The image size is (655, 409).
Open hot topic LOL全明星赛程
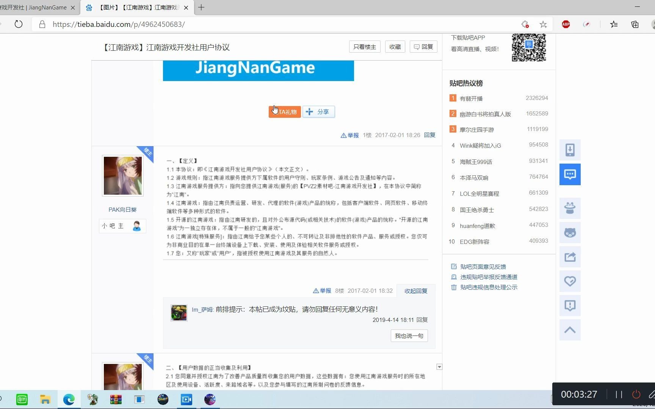(479, 194)
